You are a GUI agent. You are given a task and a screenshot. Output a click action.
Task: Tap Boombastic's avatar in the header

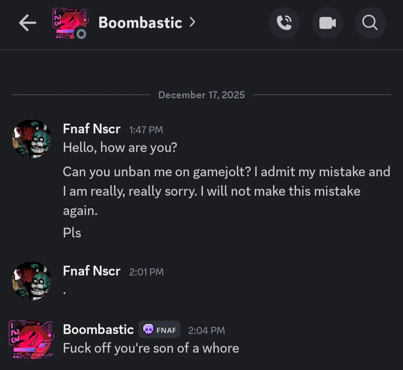point(69,23)
